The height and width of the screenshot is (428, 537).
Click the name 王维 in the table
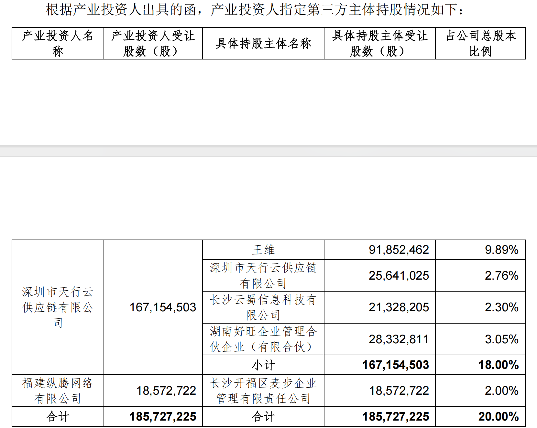[263, 250]
